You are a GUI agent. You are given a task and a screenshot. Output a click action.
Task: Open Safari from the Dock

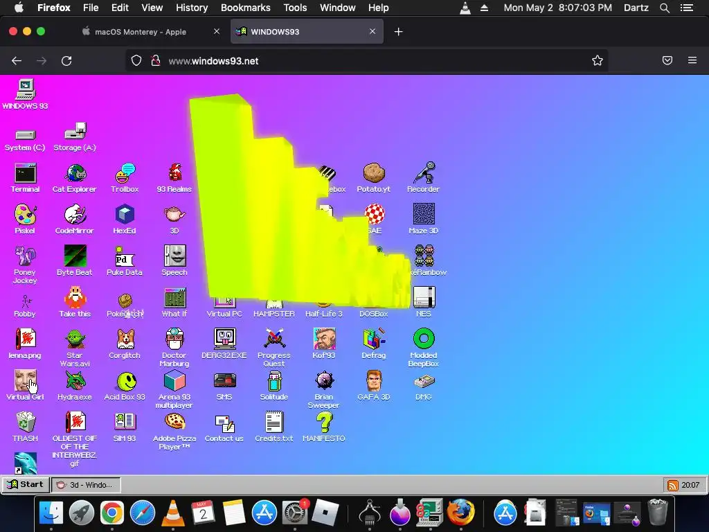pyautogui.click(x=143, y=513)
